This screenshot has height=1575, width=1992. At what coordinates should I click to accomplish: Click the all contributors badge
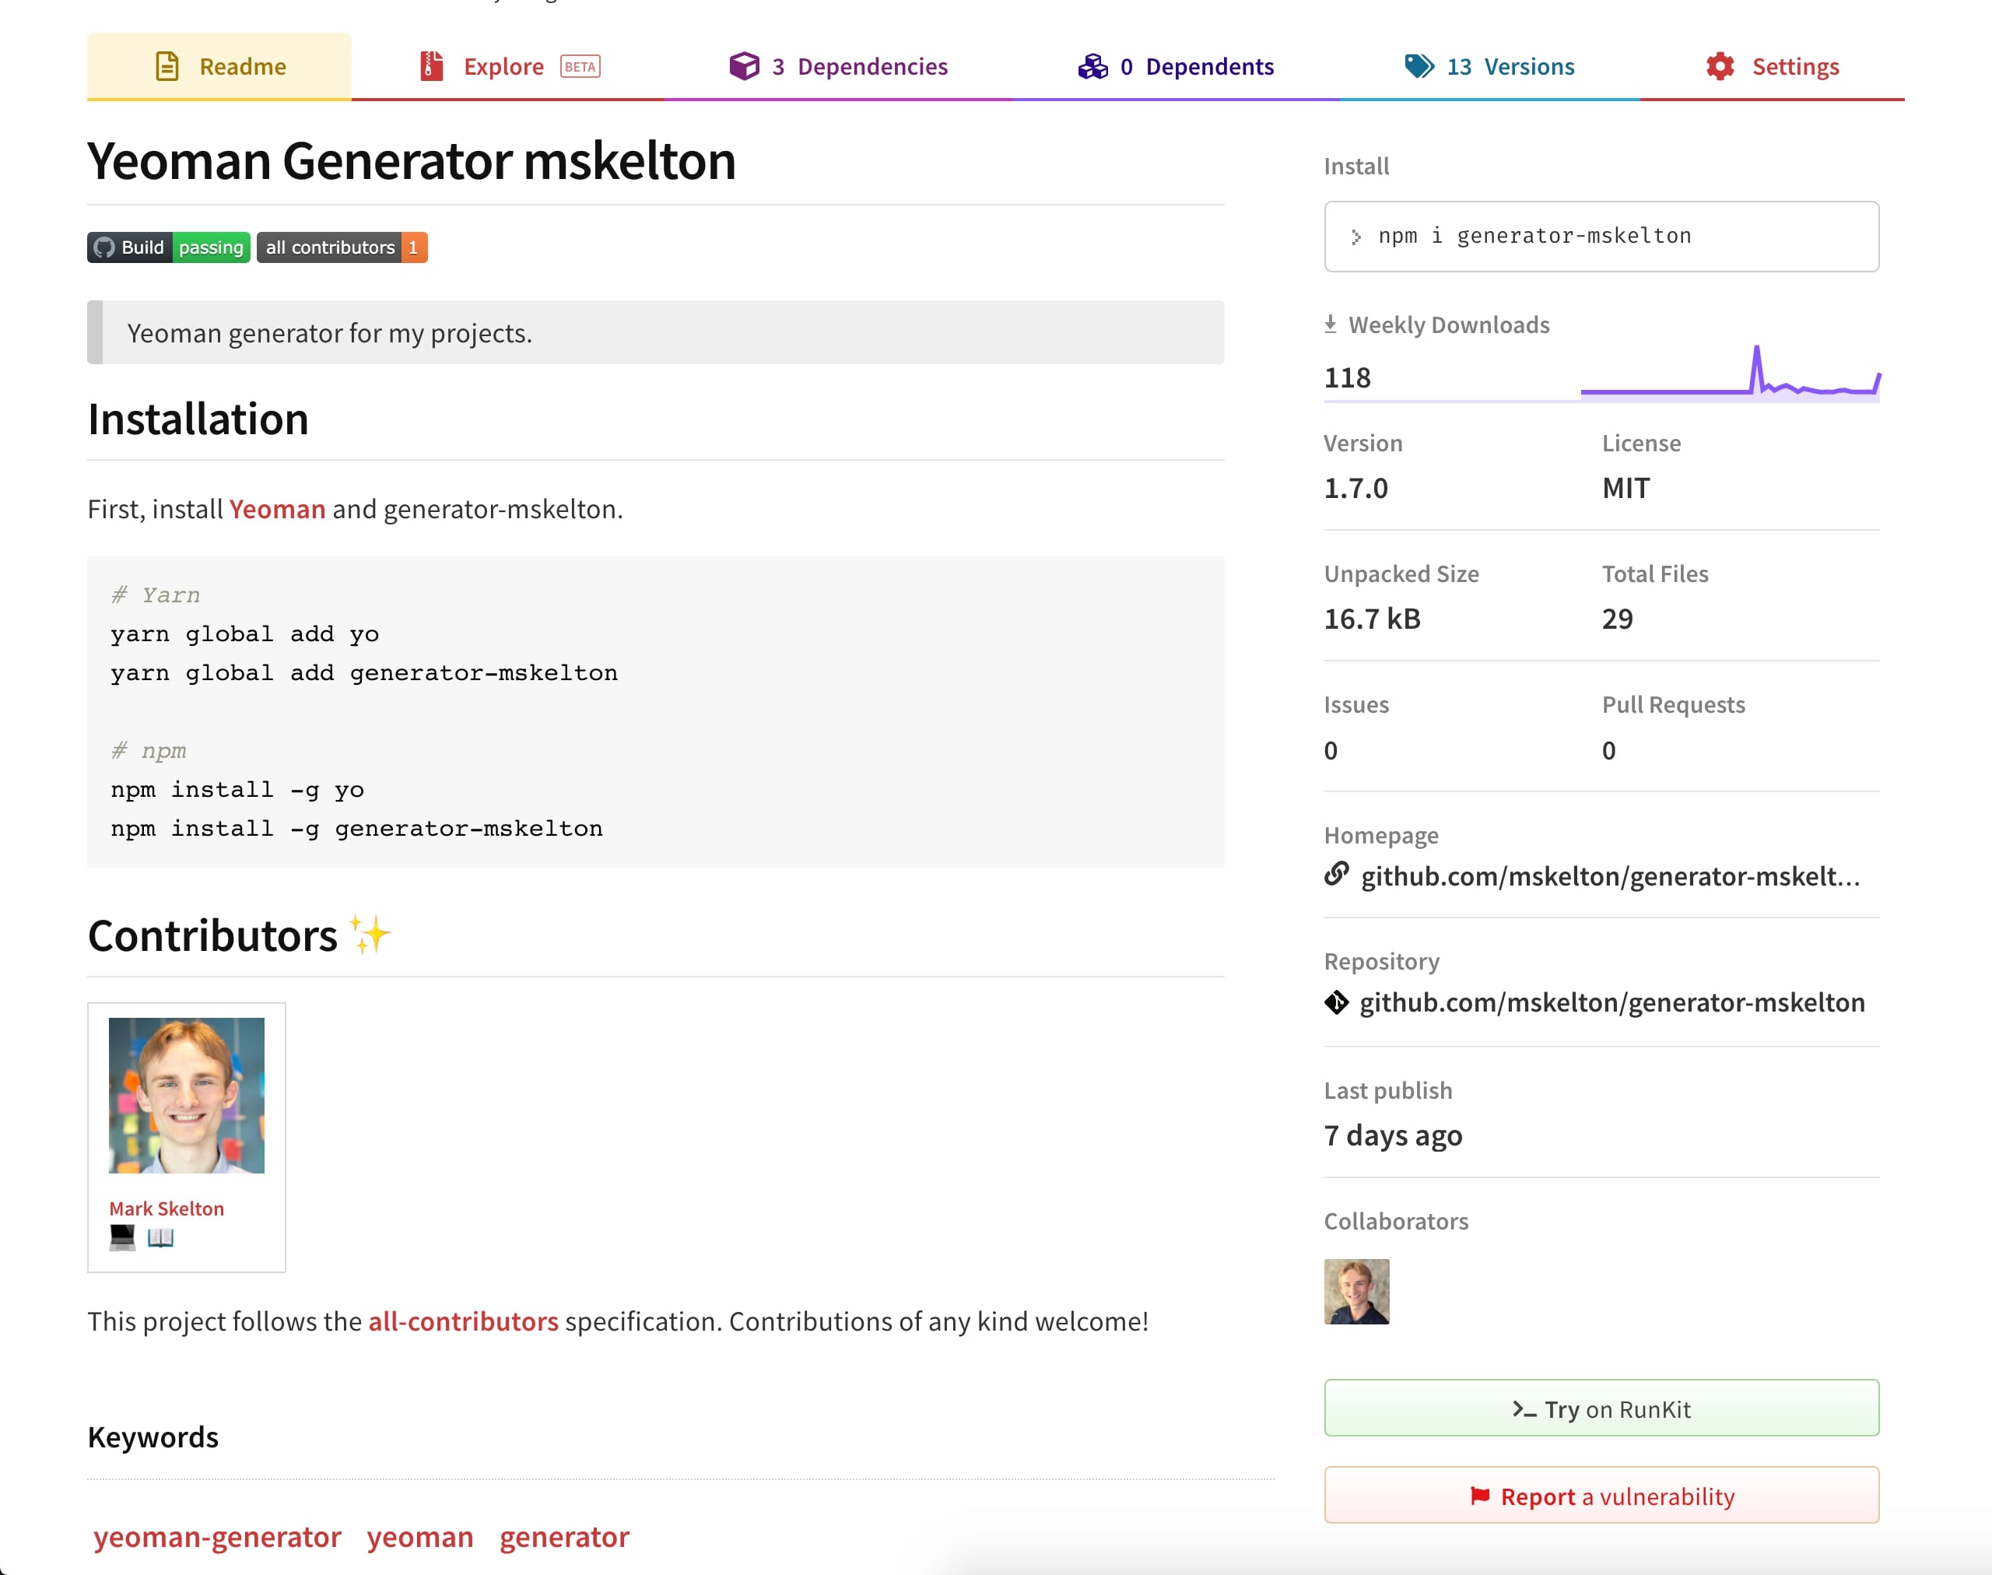(342, 247)
